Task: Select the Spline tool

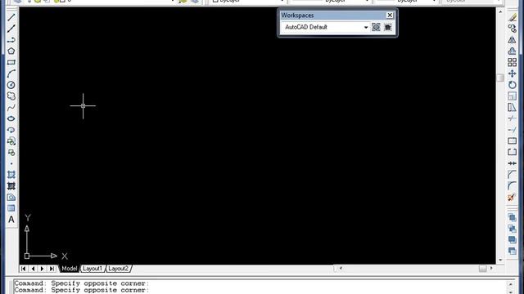Action: click(x=11, y=107)
